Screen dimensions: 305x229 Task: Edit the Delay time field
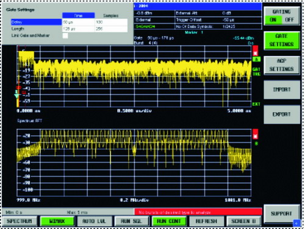pyautogui.click(x=78, y=22)
